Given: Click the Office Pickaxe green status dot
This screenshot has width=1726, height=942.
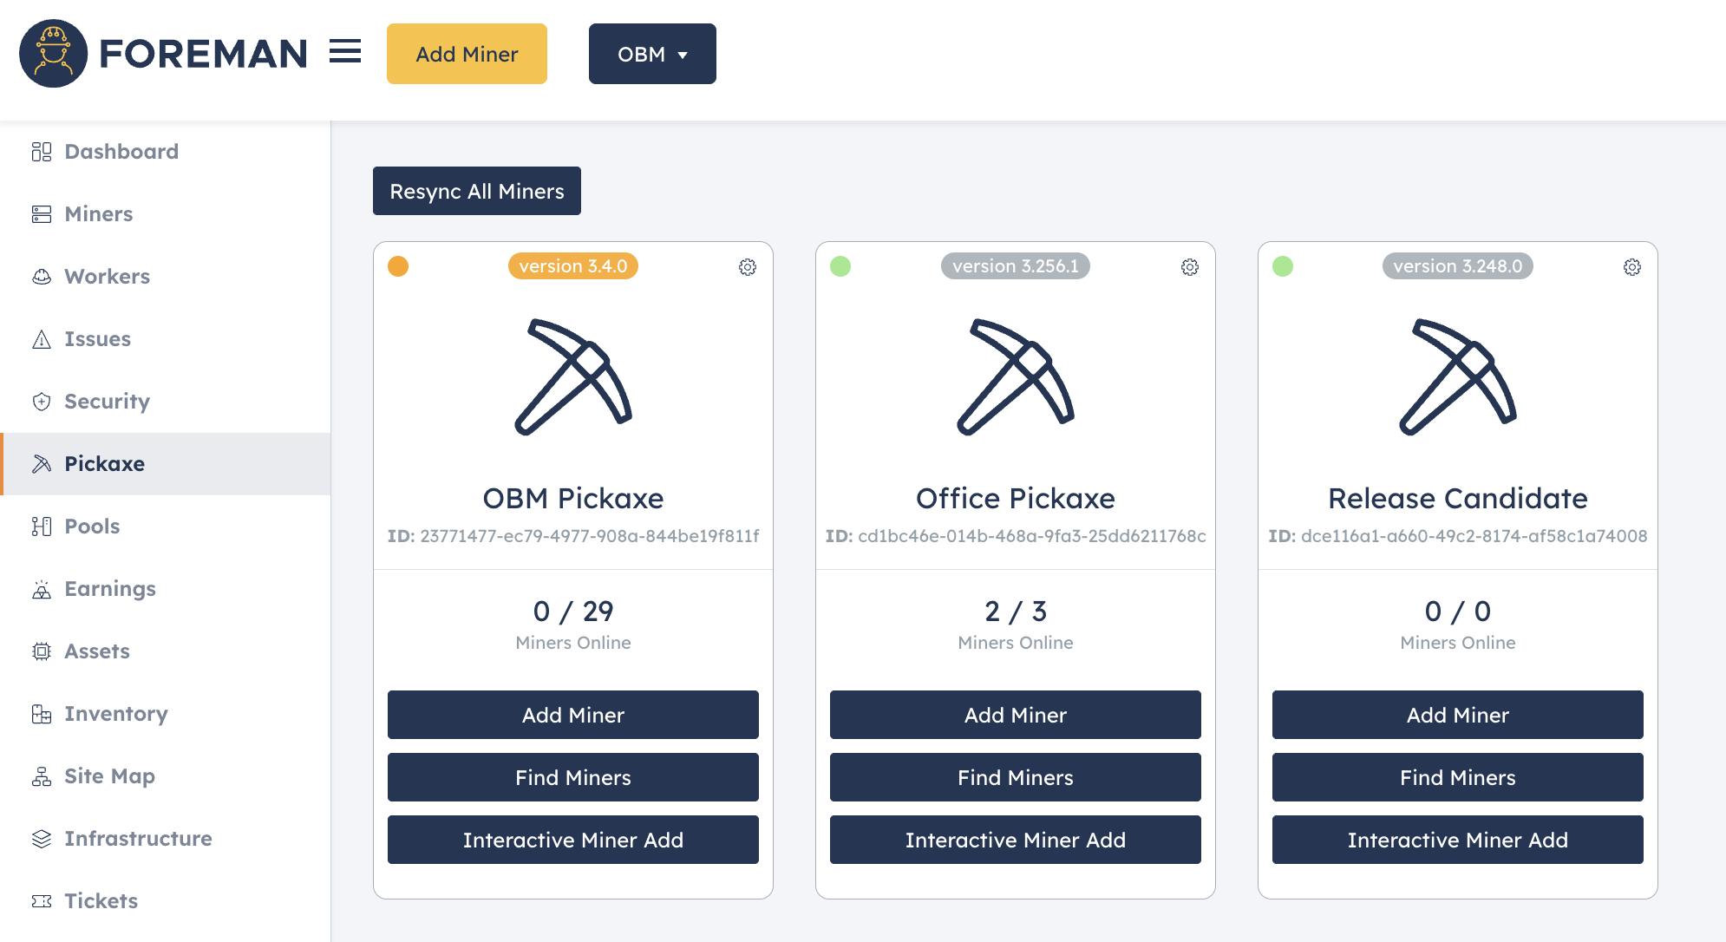Looking at the screenshot, I should 840,266.
